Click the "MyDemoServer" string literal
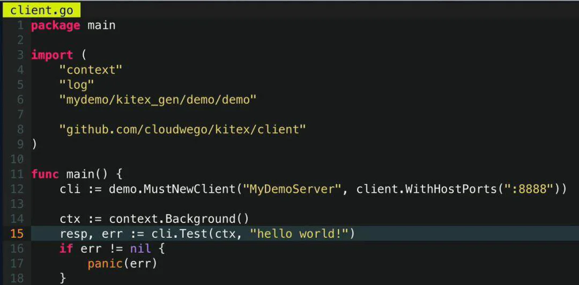The height and width of the screenshot is (285, 579). [x=291, y=189]
